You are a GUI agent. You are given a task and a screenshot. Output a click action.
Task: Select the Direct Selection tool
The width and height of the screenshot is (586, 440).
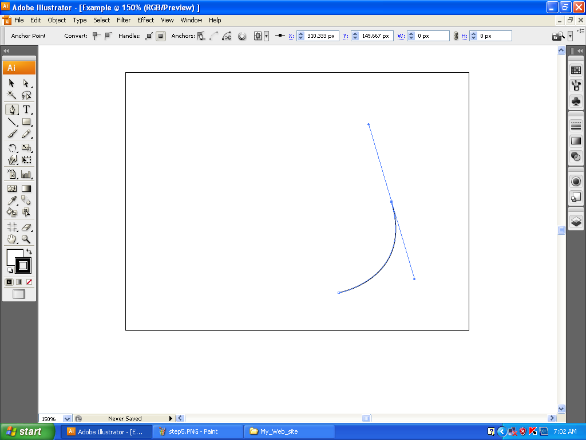pyautogui.click(x=26, y=83)
